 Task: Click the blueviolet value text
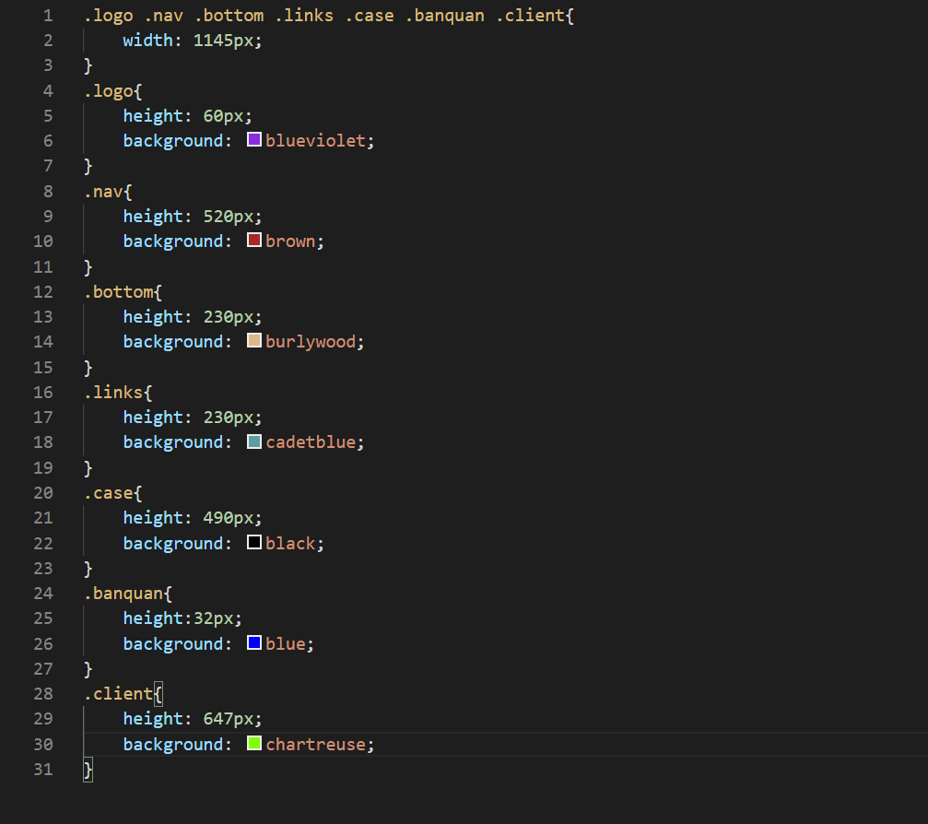[x=315, y=141]
